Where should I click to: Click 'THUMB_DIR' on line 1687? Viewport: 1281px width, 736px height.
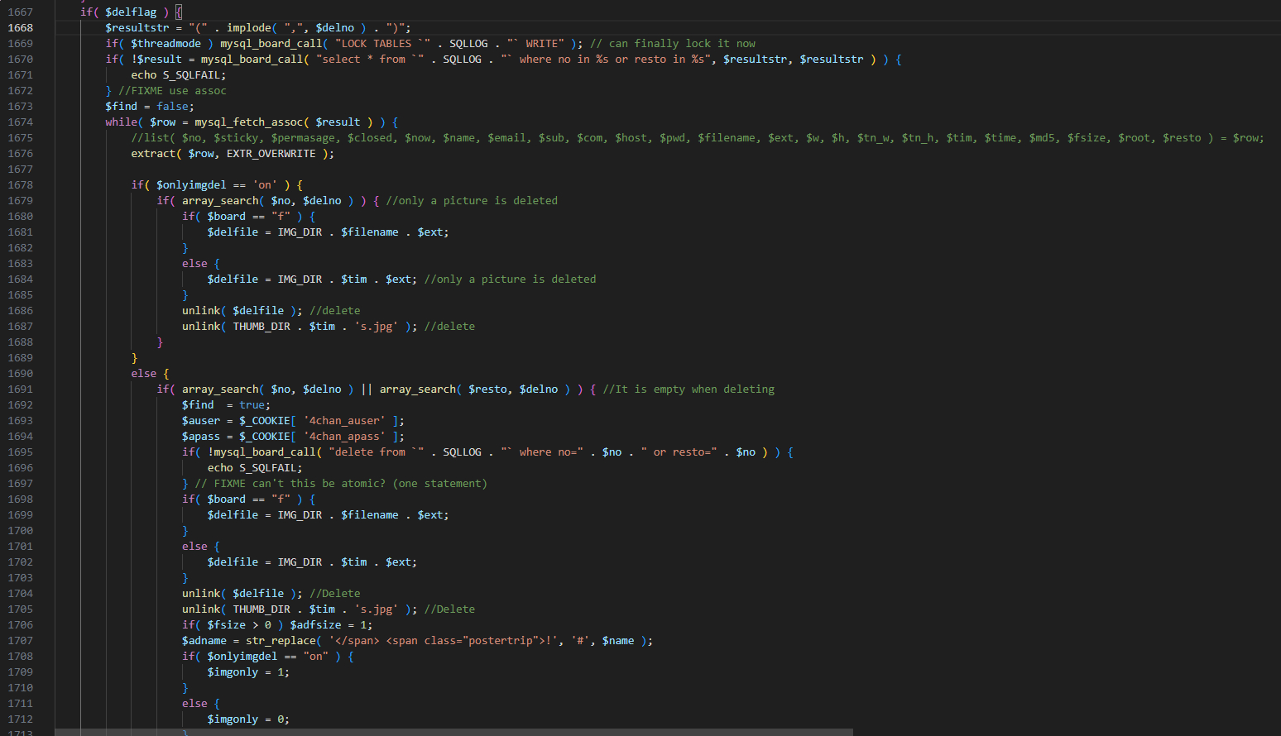pos(261,327)
